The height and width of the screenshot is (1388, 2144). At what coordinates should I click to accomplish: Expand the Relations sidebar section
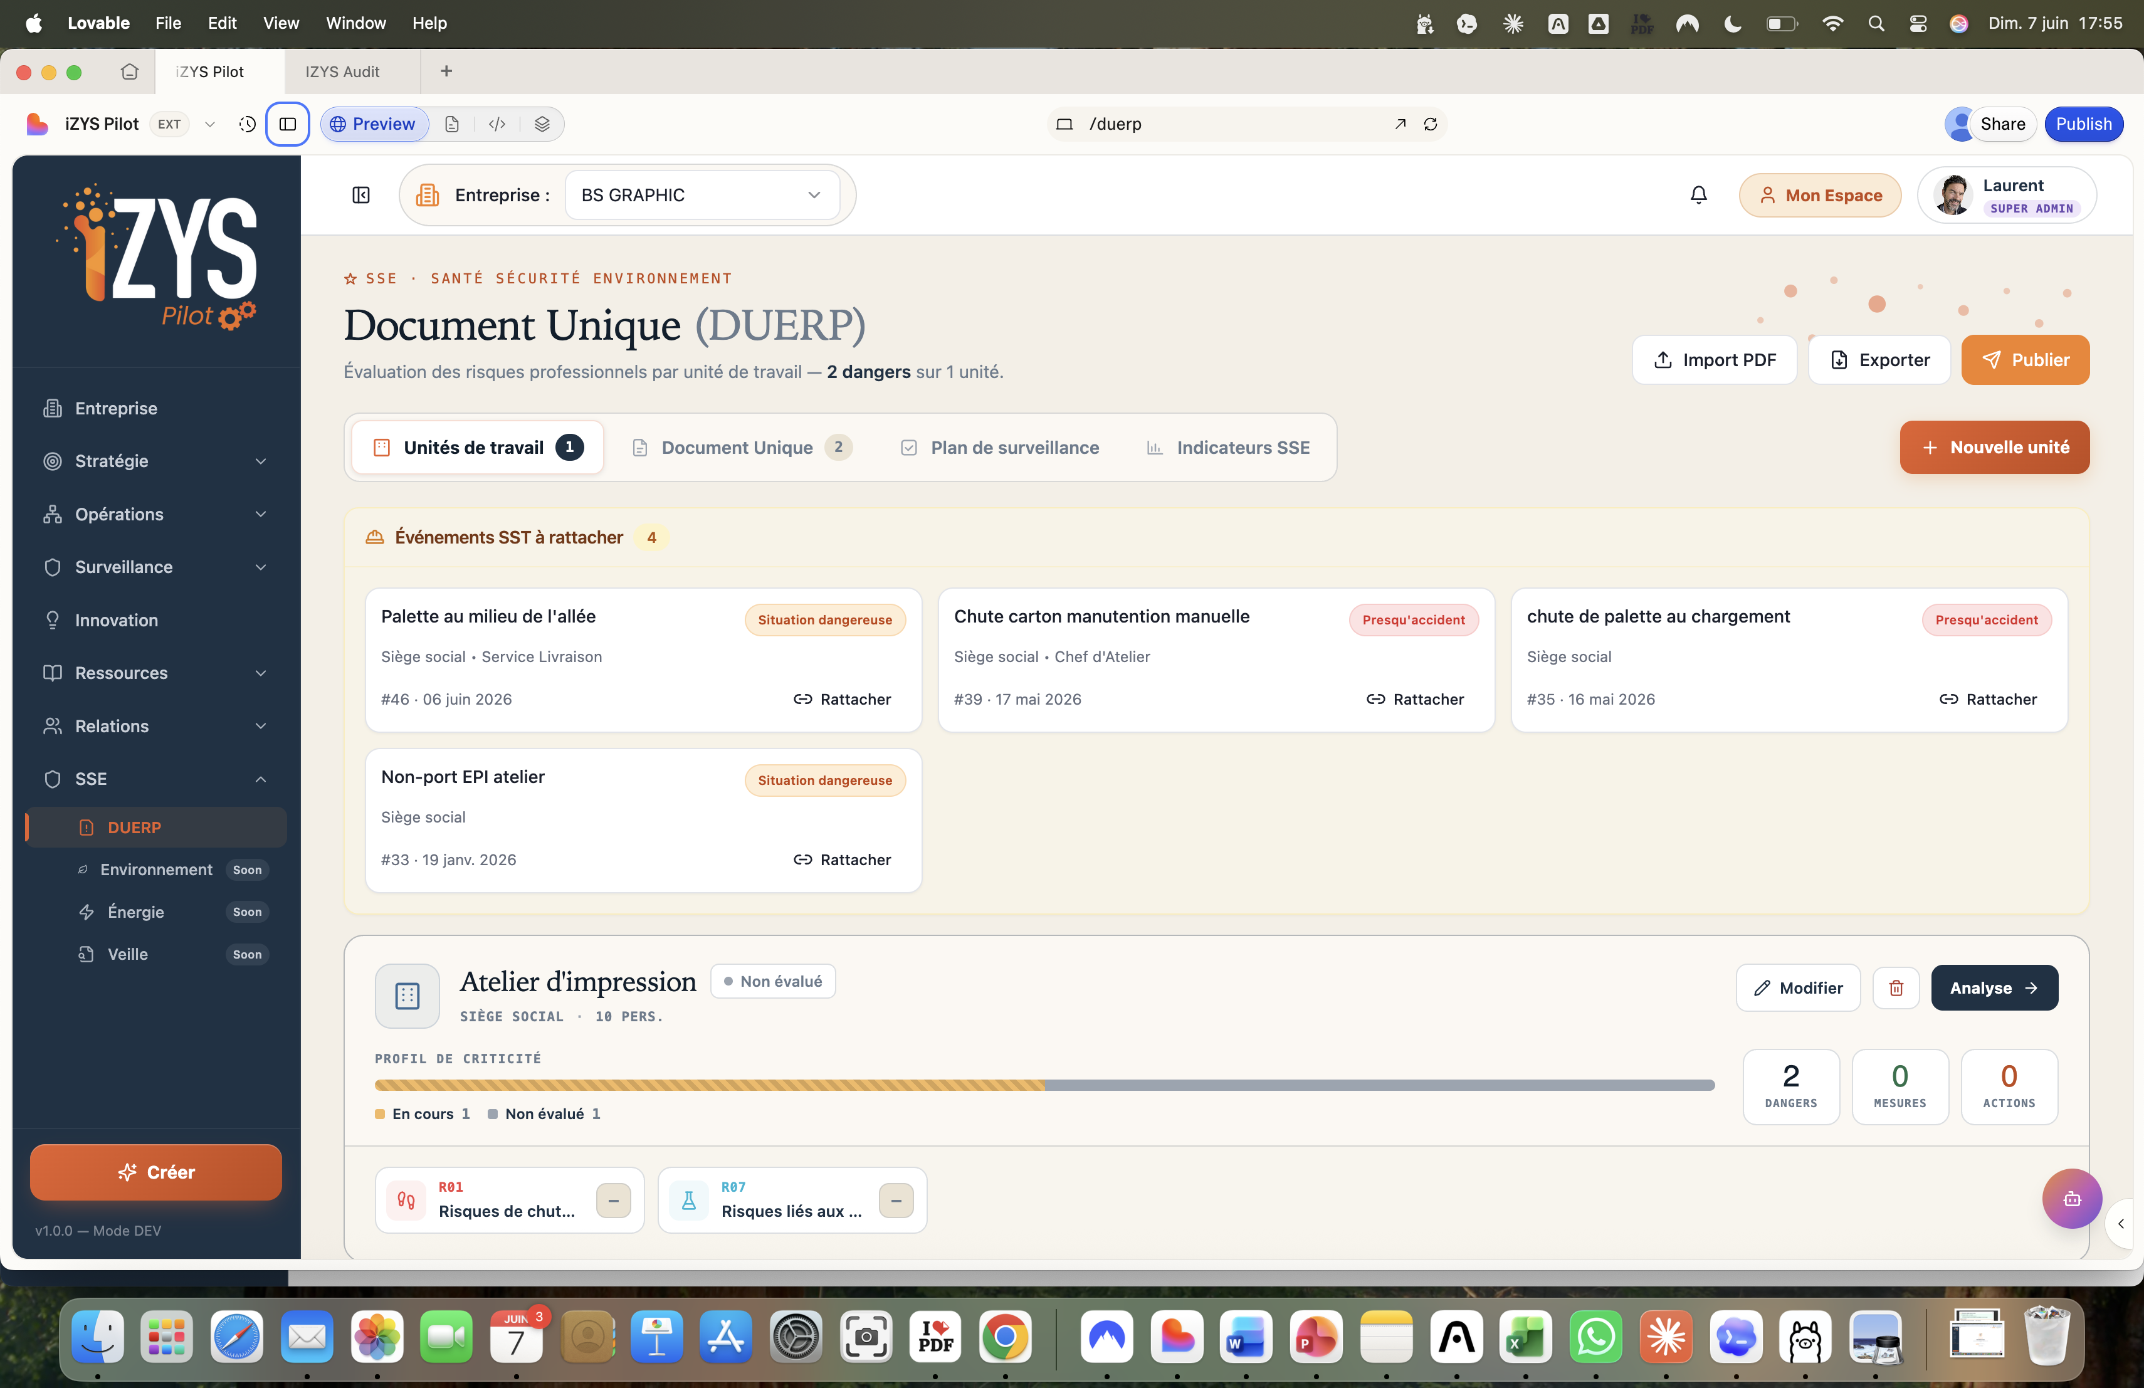click(x=157, y=727)
